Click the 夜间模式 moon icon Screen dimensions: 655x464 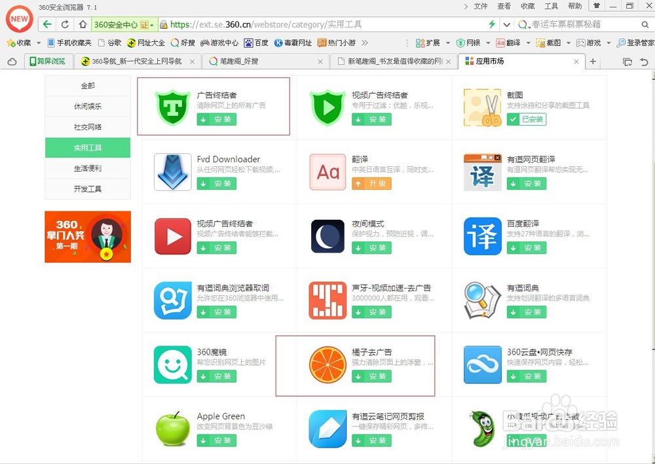tap(328, 236)
